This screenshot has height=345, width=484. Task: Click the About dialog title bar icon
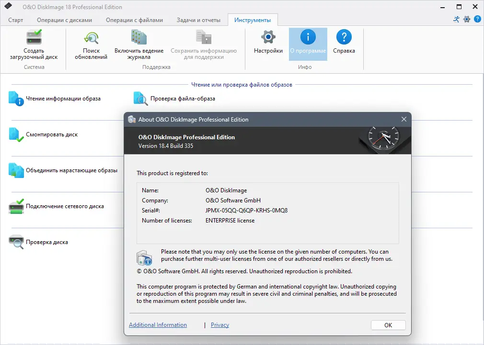[x=132, y=120]
